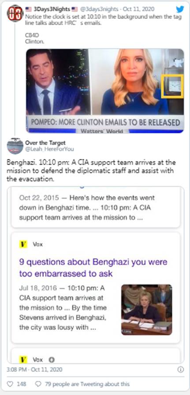
Task: Click the 3:08 PM Oct 11, 2020 timestamp
Action: click(x=34, y=370)
